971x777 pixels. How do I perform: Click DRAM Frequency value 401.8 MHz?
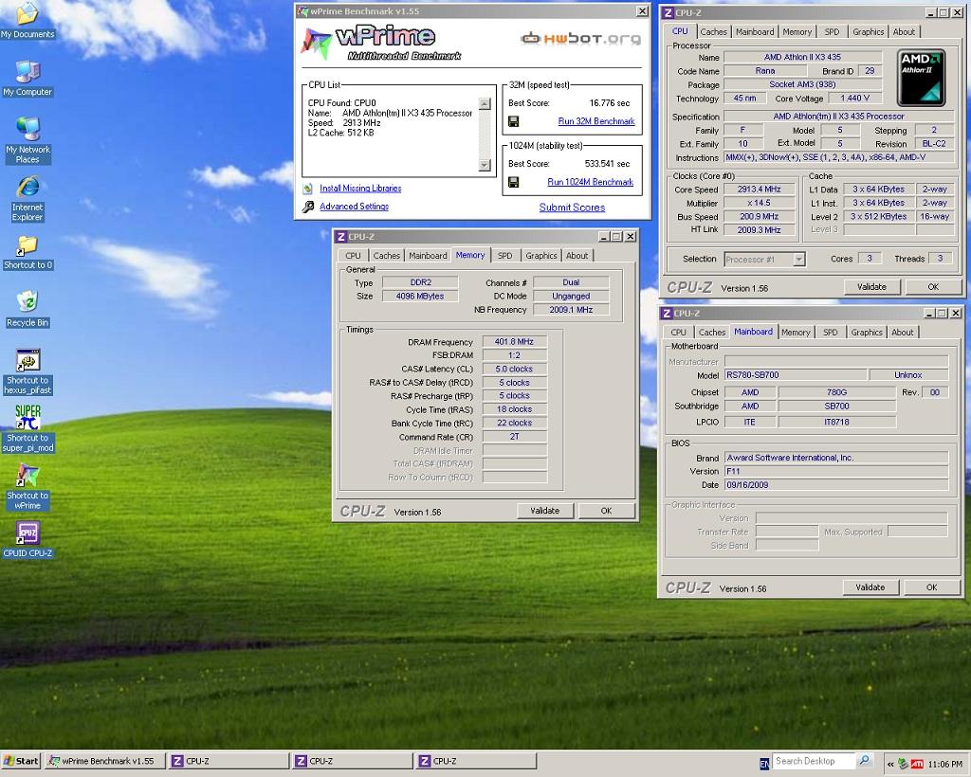pyautogui.click(x=514, y=341)
